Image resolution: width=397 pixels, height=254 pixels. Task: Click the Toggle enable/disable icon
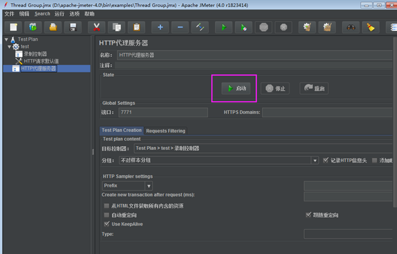coord(200,27)
